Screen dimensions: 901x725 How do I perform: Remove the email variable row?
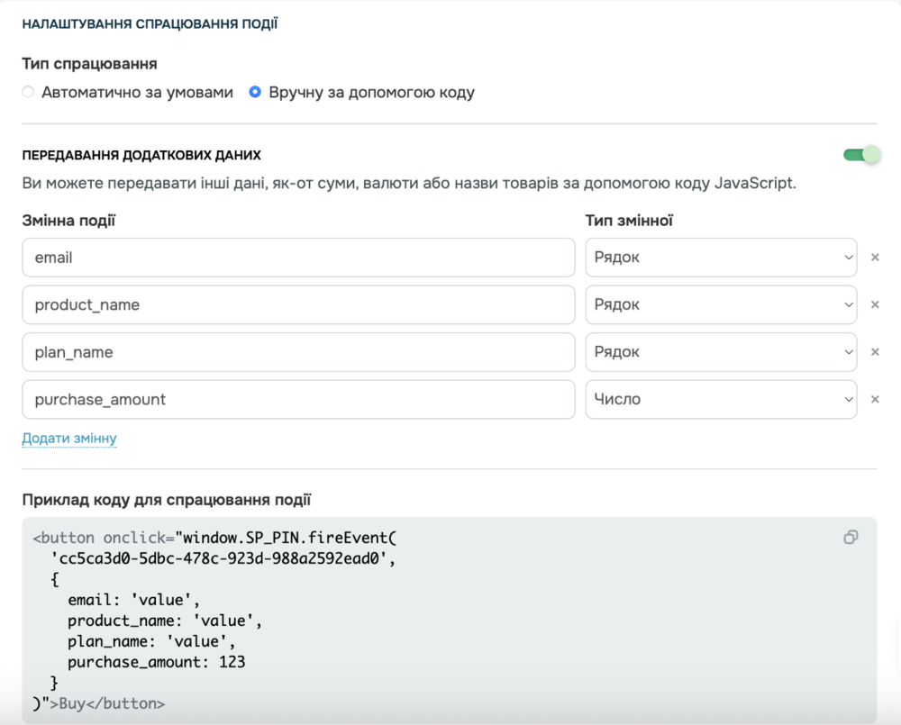point(874,258)
